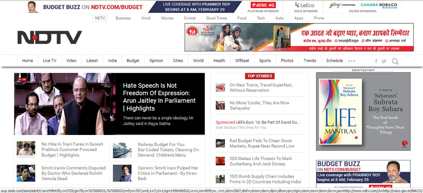Image resolution: width=423 pixels, height=193 pixels.
Task: Open Photos section
Action: click(287, 61)
